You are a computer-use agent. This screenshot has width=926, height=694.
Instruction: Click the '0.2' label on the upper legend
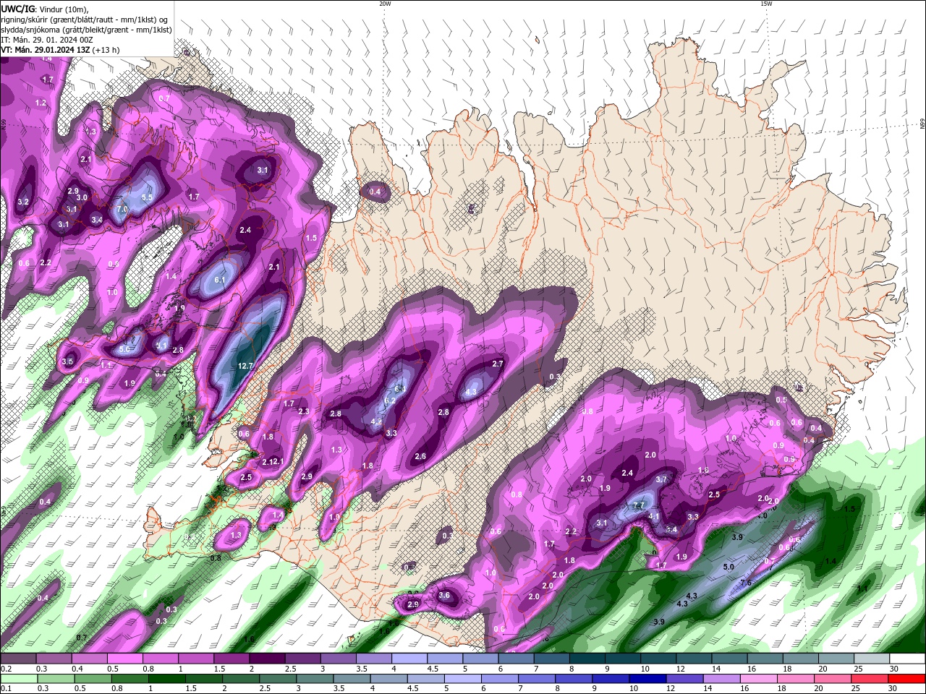6,669
